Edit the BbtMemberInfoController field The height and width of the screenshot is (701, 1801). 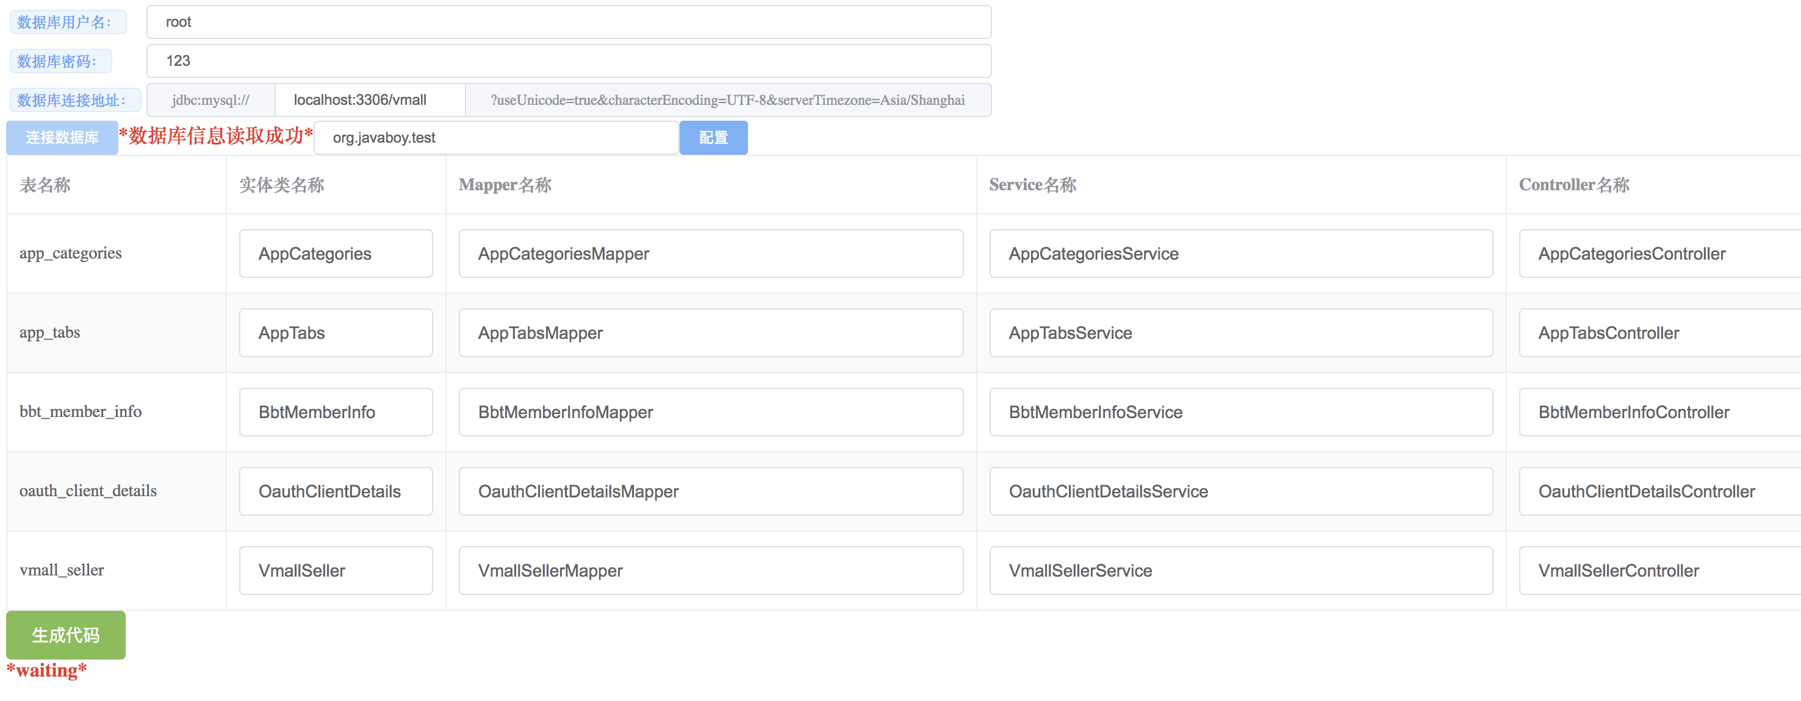click(1660, 412)
